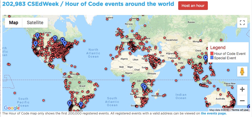
Task: Click the lone red marker left of the Mali label
Action: [x=106, y=69]
